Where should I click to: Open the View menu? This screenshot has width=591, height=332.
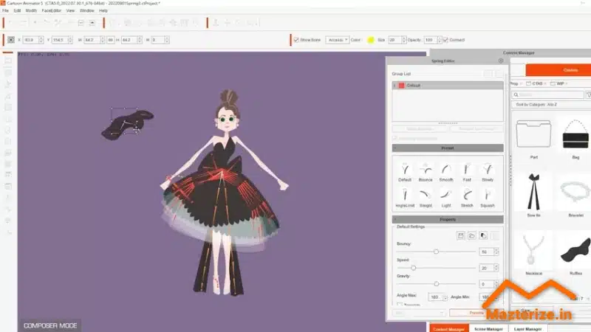pyautogui.click(x=70, y=10)
